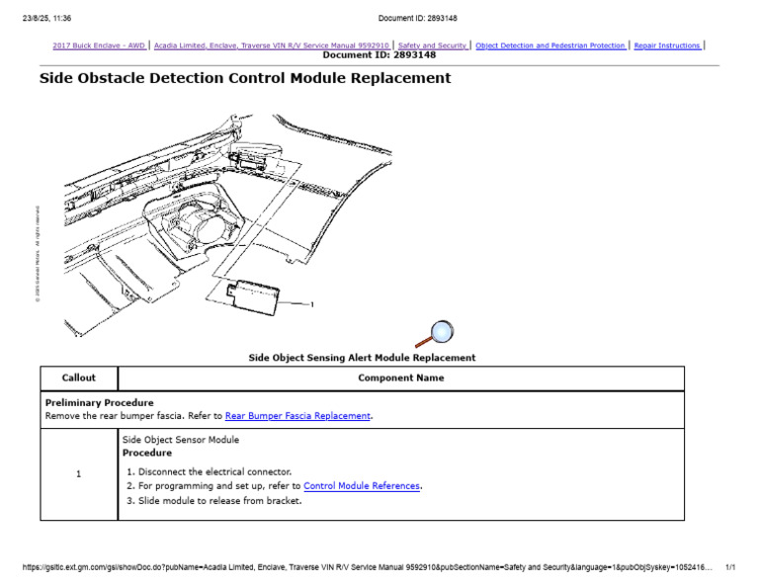Click the bold Document ID: 2893148 line
The height and width of the screenshot is (587, 759).
(379, 55)
